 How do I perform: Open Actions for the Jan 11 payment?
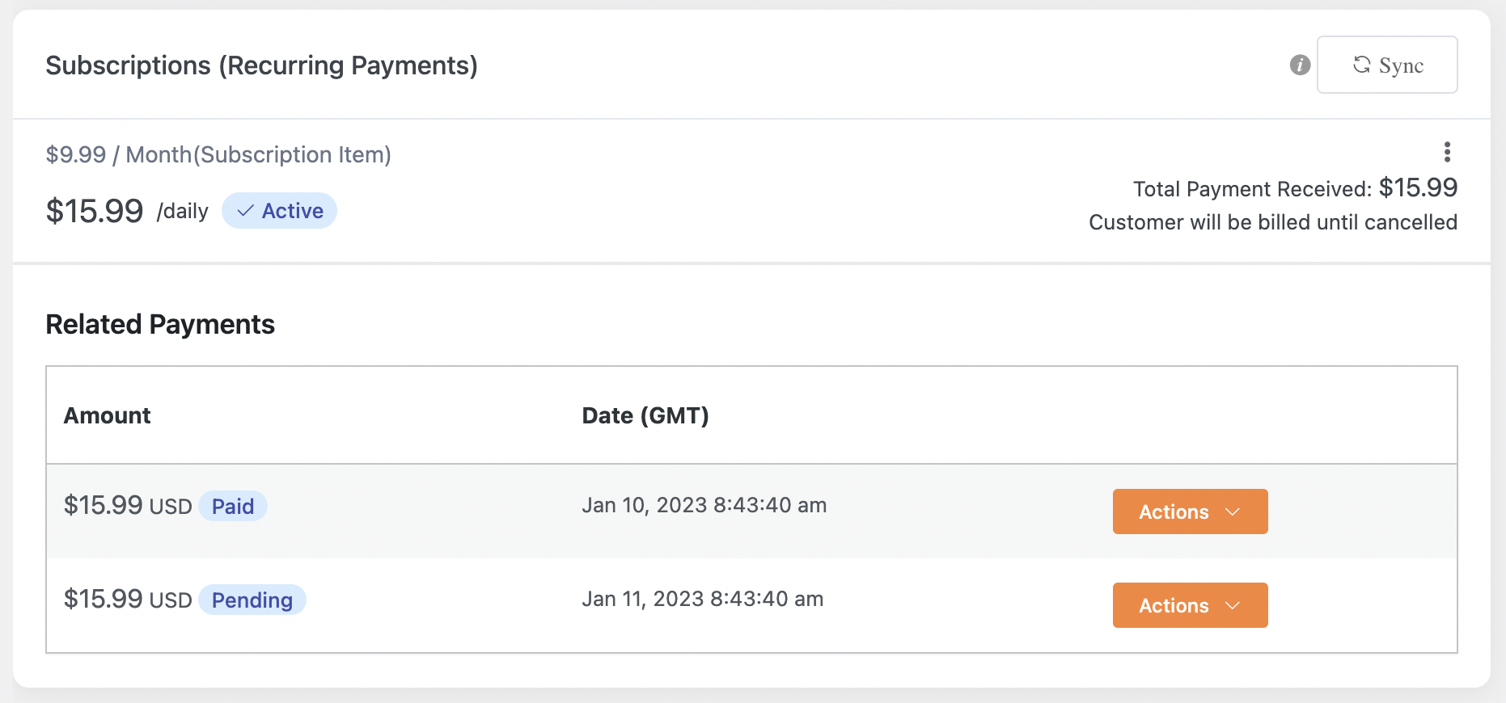pos(1189,605)
